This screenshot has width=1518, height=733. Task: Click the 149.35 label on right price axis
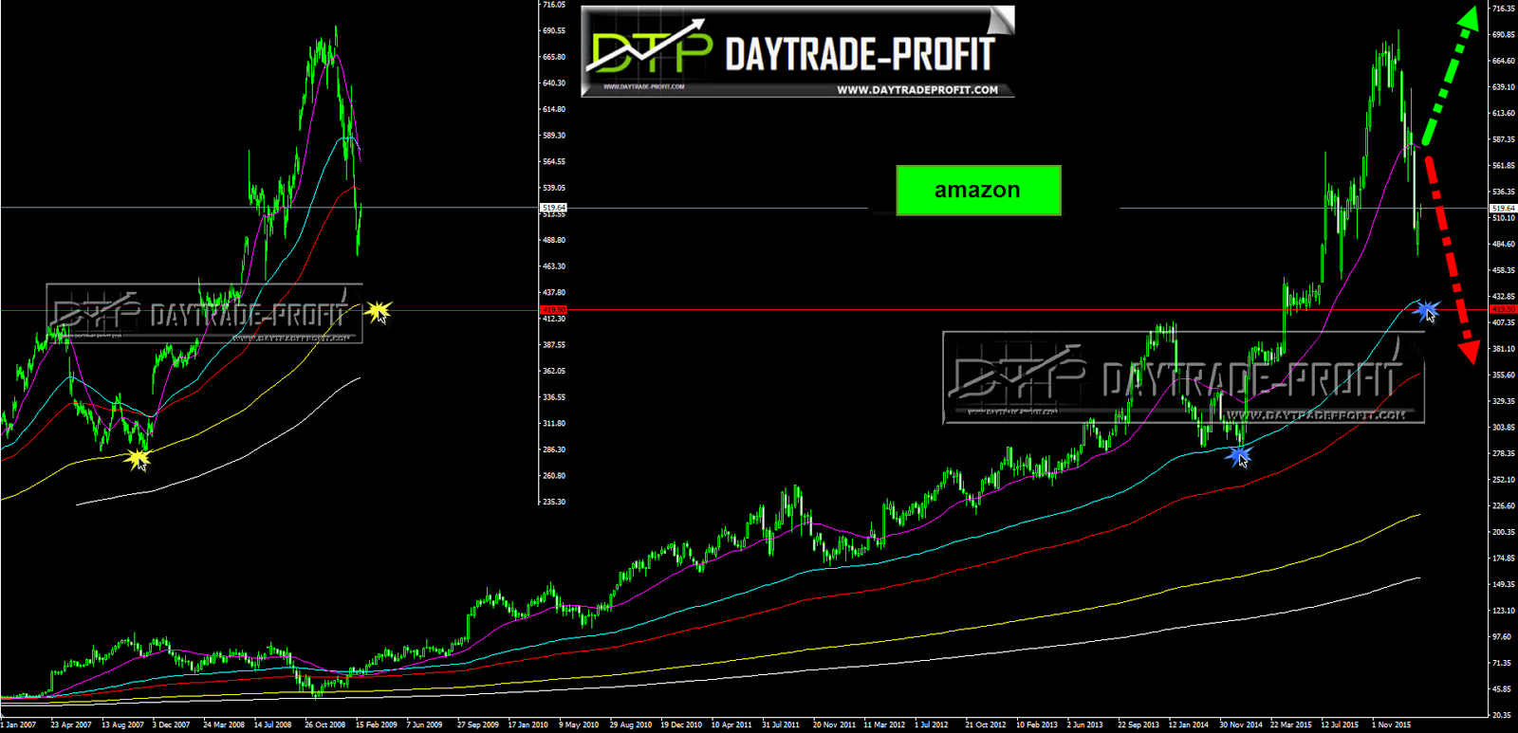(1504, 585)
